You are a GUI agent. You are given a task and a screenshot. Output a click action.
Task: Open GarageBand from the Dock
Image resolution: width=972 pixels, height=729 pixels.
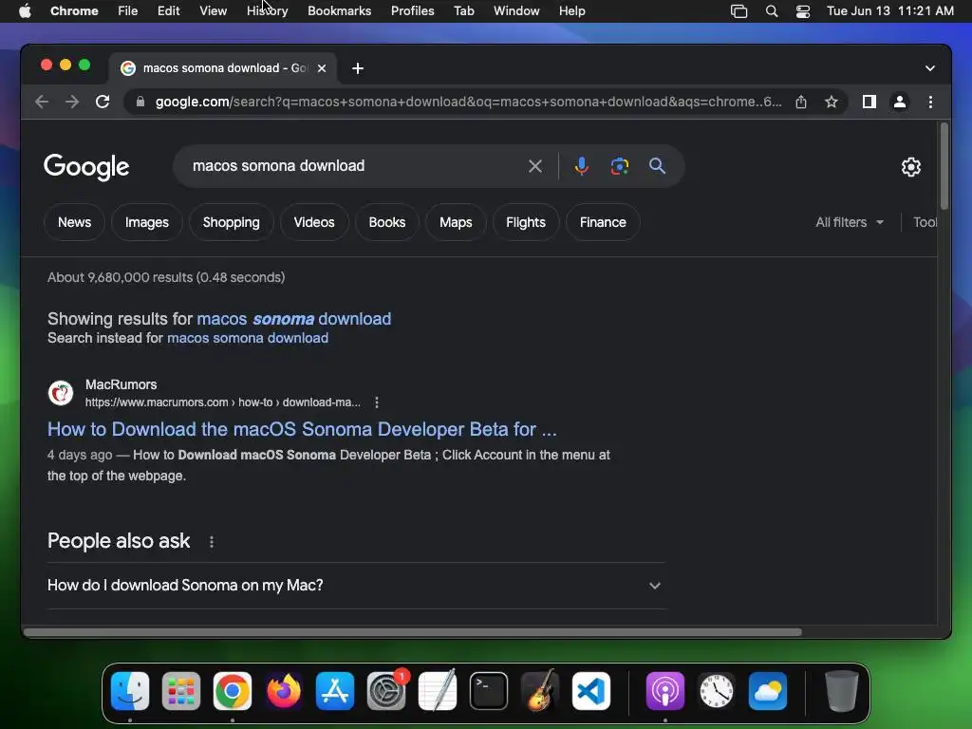click(540, 691)
